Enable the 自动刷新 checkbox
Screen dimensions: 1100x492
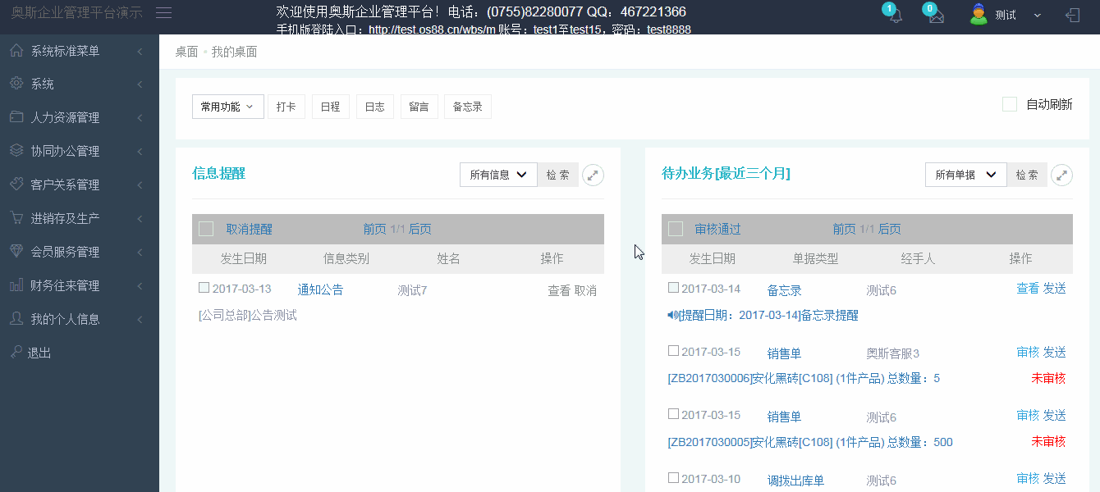point(1010,104)
